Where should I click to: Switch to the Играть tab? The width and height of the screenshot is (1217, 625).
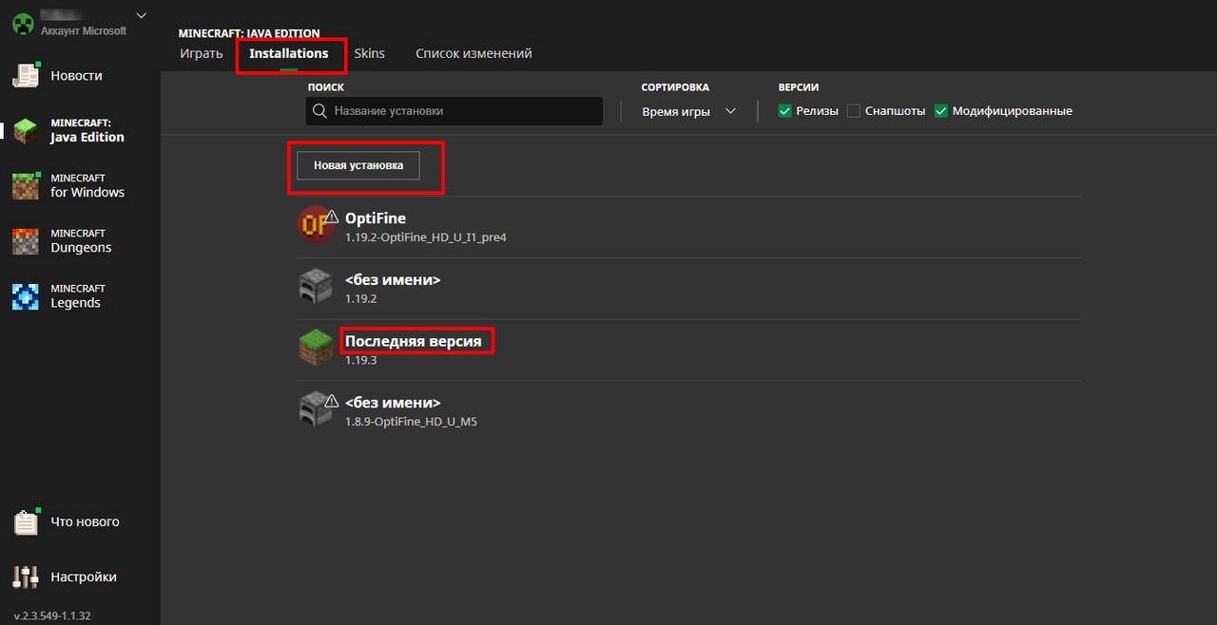(x=202, y=53)
